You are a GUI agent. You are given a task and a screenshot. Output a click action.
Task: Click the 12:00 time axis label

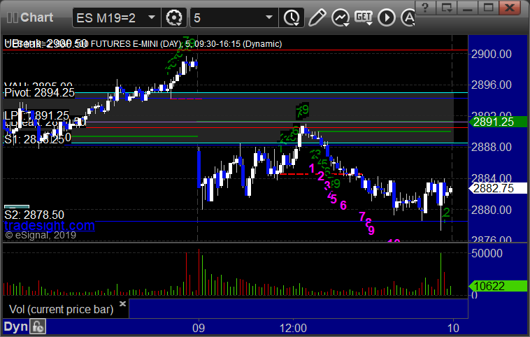pyautogui.click(x=293, y=328)
